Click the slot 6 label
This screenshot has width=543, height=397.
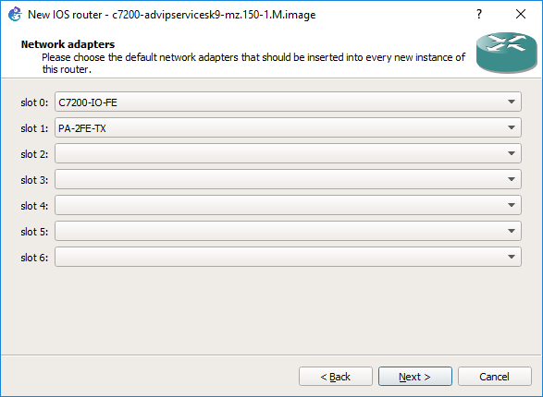click(x=34, y=258)
